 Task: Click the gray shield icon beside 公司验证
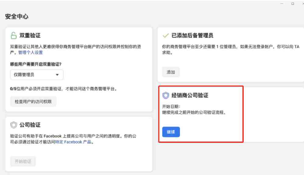click(14, 125)
